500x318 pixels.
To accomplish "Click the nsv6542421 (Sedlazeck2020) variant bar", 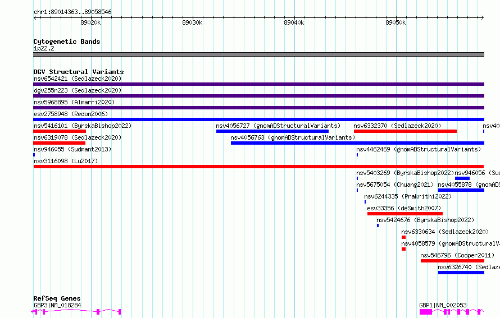I will tap(258, 84).
